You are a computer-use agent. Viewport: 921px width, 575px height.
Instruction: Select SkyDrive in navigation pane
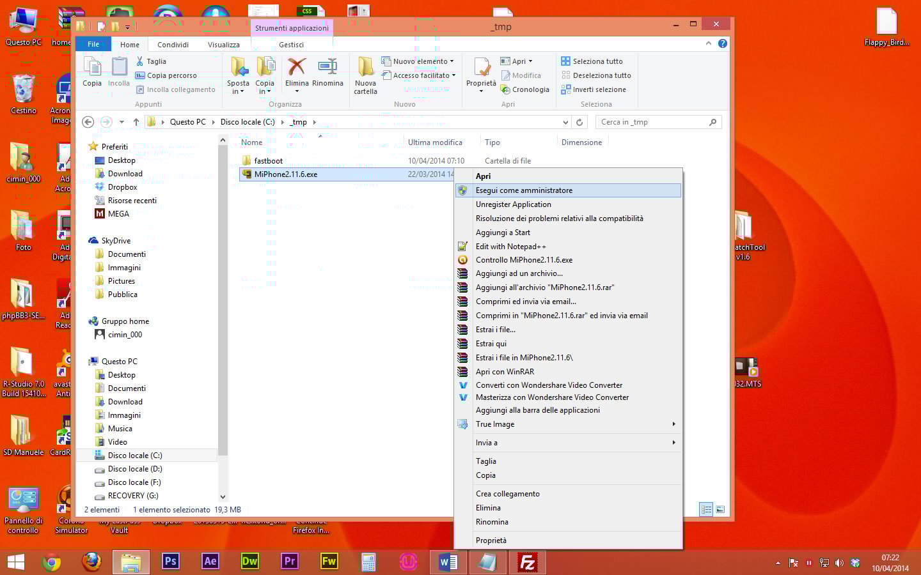116,241
